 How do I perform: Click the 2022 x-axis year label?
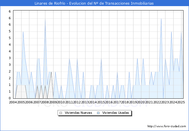pyautogui.click(x=157, y=102)
